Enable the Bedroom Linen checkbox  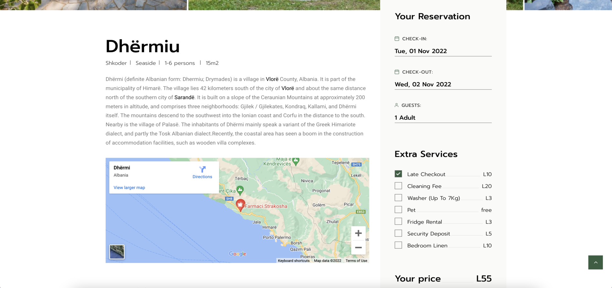click(398, 245)
